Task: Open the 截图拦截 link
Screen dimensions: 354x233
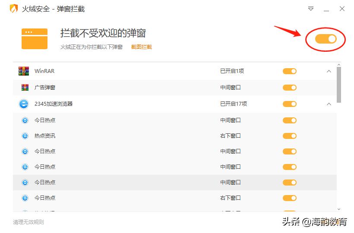Action: click(x=142, y=47)
